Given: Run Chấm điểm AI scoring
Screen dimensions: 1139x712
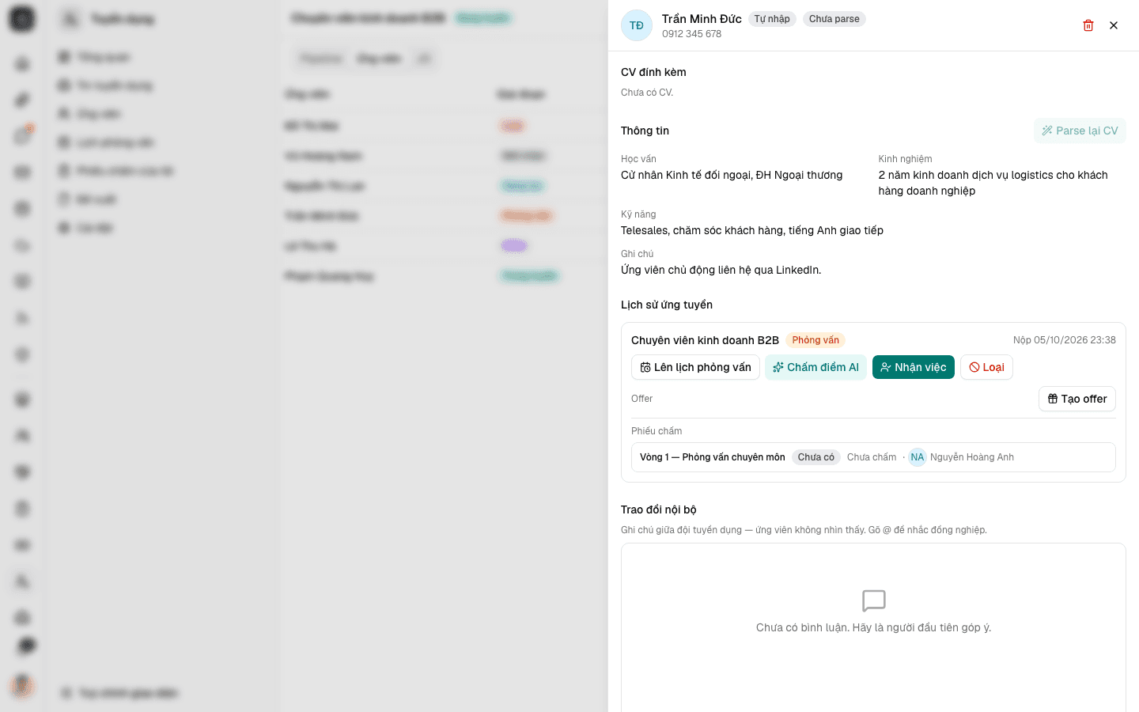Looking at the screenshot, I should 815,367.
